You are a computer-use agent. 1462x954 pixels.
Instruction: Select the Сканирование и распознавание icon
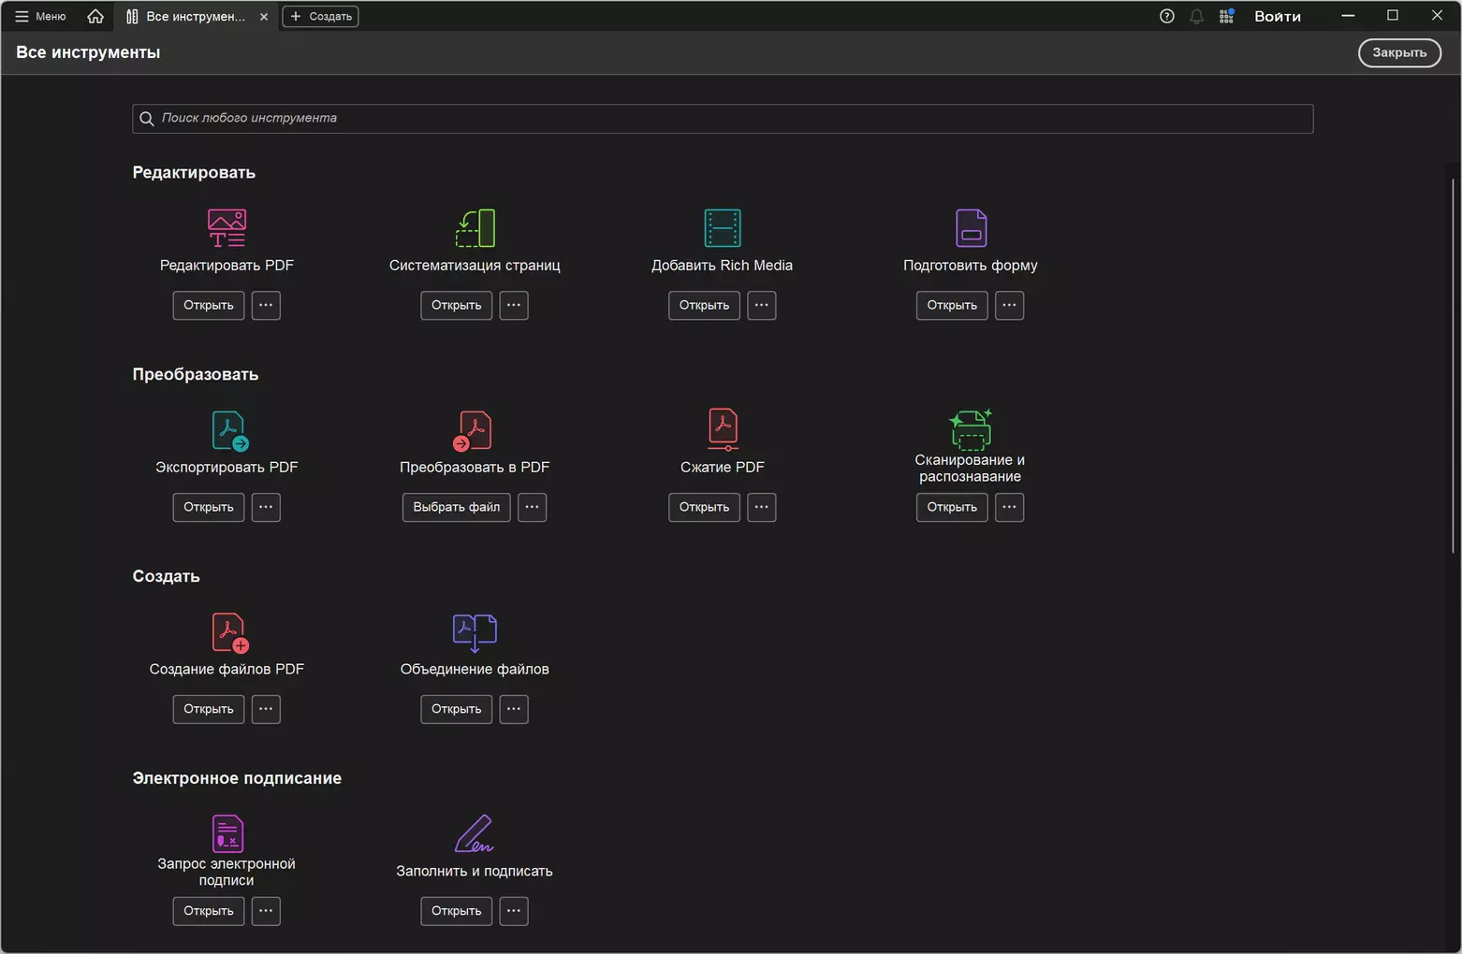pyautogui.click(x=971, y=429)
